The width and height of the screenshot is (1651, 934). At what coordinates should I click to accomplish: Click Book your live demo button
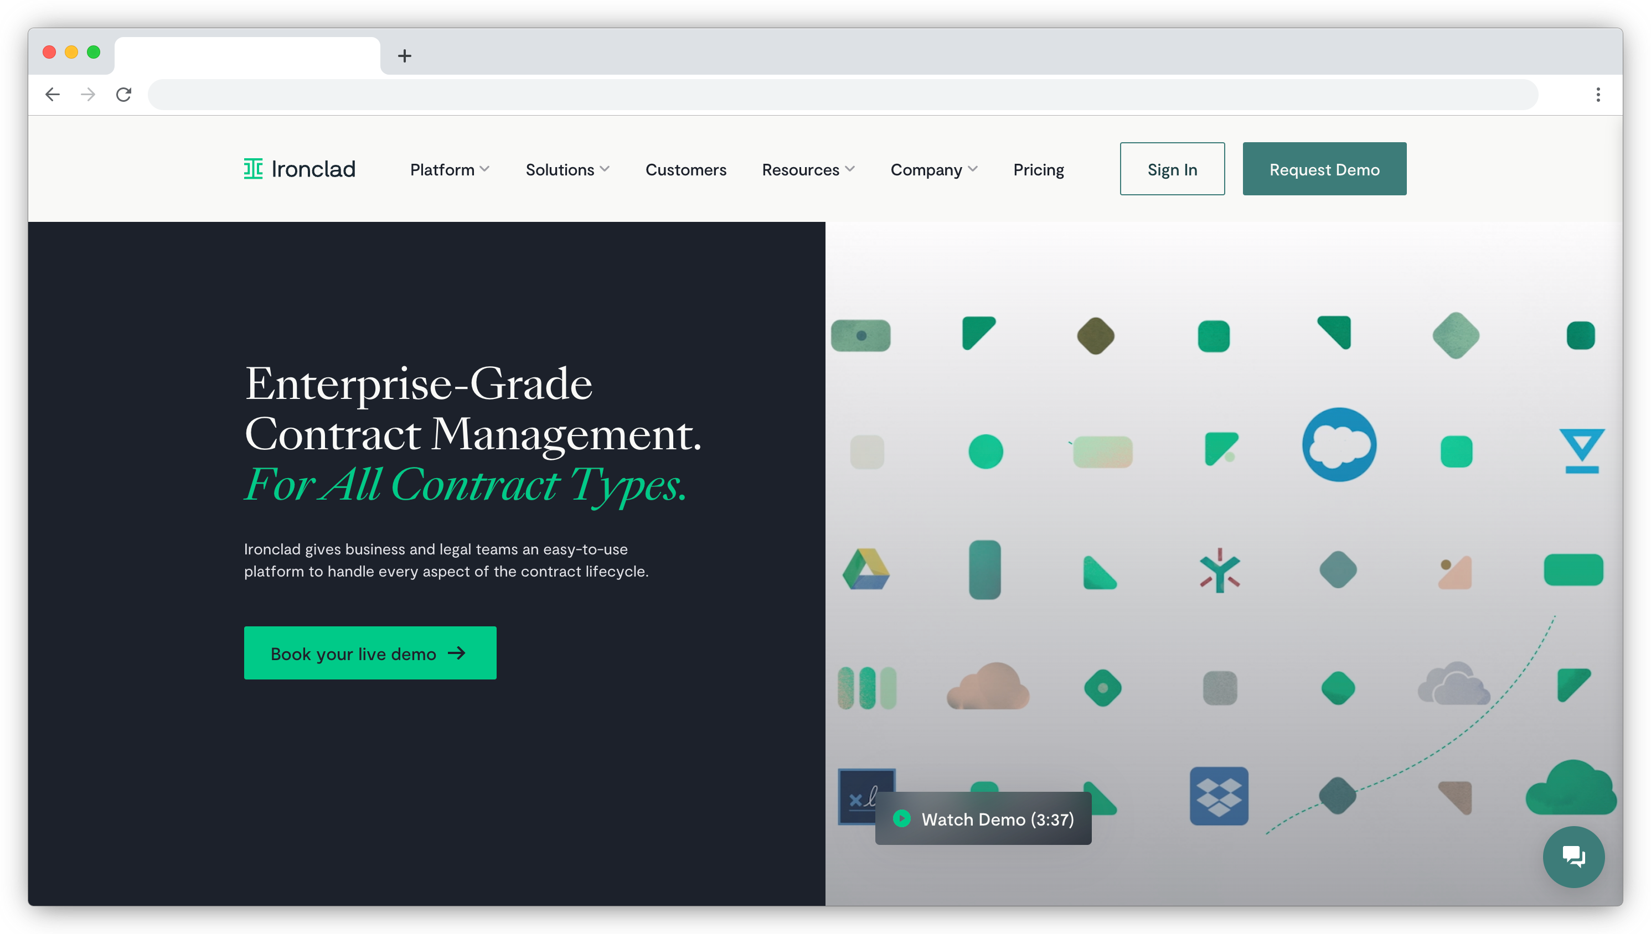click(370, 652)
